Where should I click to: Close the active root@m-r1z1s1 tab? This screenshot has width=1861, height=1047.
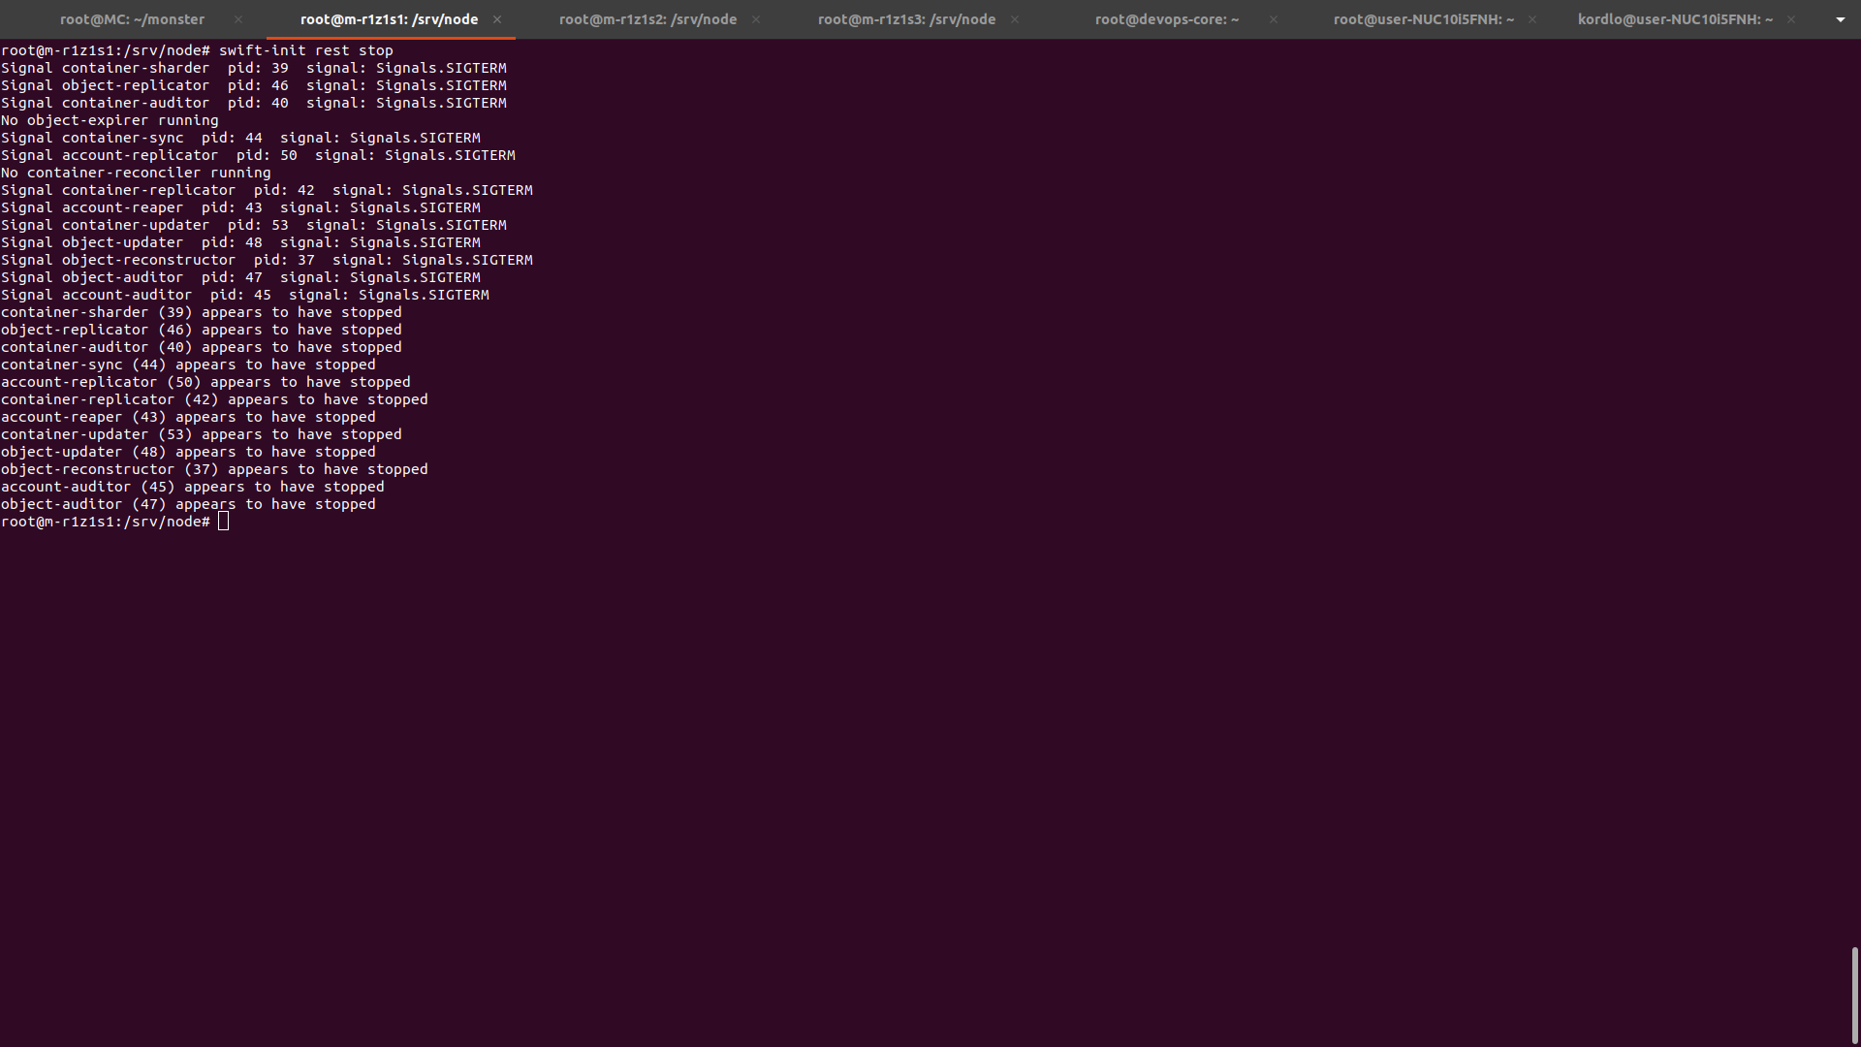click(x=497, y=19)
